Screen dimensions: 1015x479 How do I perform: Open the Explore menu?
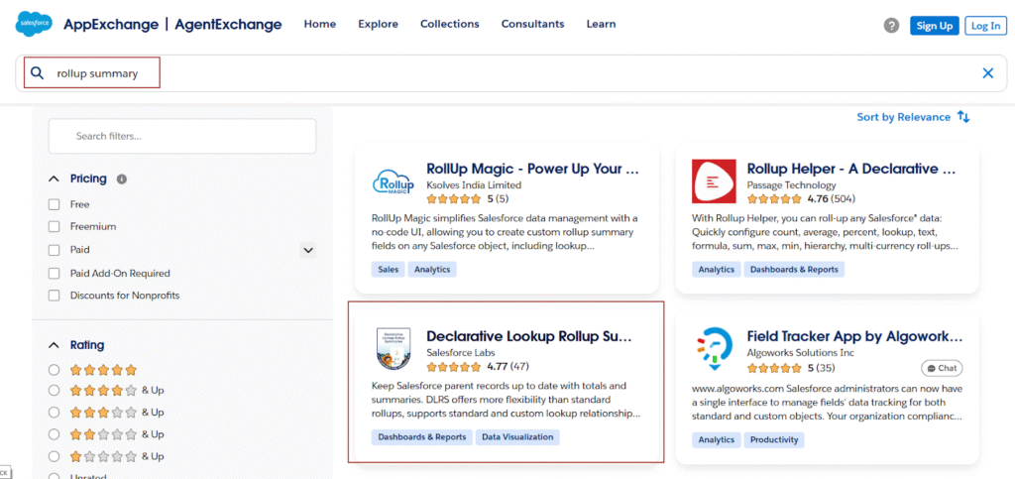pos(378,24)
